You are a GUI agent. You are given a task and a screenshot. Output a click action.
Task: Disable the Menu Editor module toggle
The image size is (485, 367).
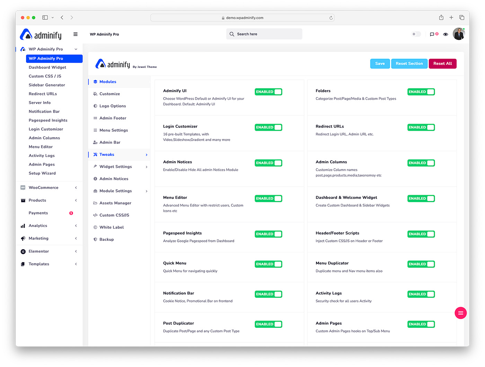268,199
